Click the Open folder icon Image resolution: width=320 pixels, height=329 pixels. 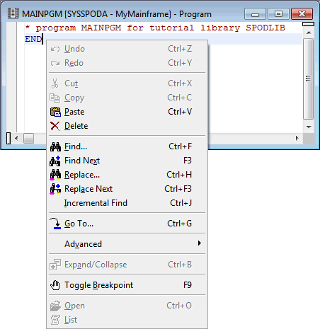click(x=55, y=306)
